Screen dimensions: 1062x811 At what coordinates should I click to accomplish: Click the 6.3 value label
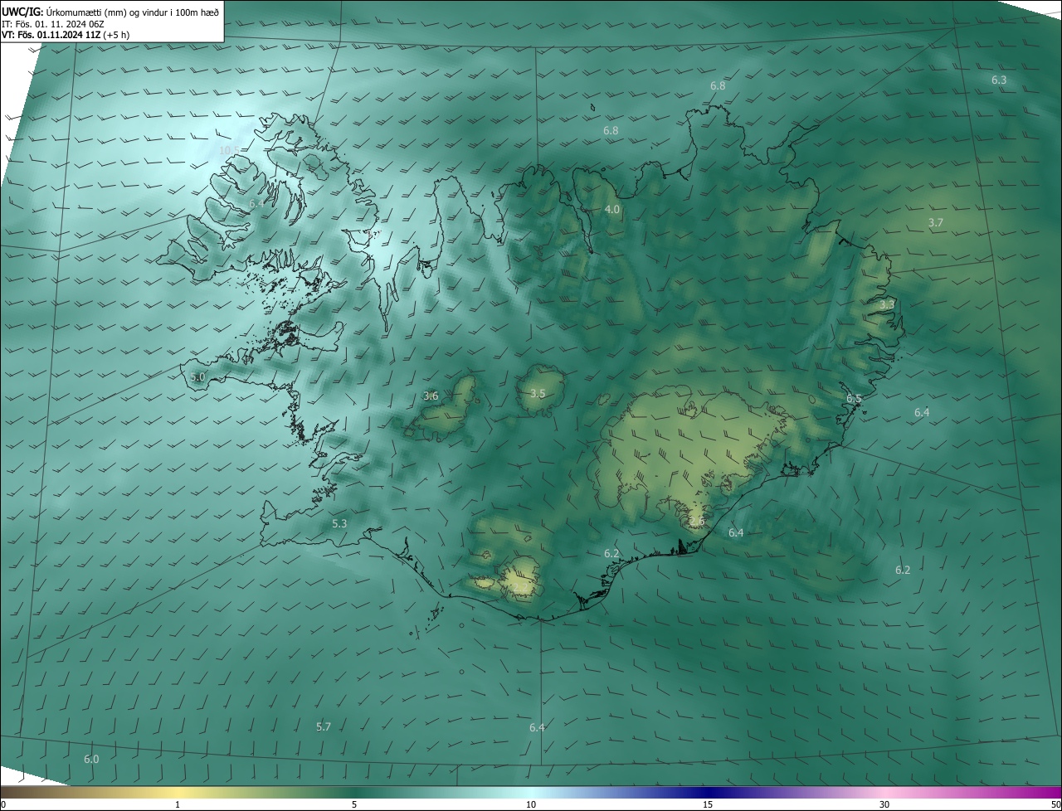coord(999,80)
